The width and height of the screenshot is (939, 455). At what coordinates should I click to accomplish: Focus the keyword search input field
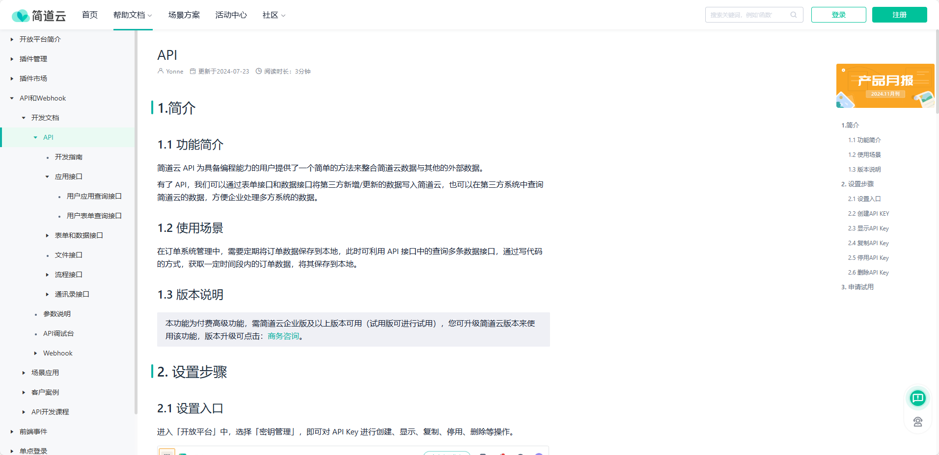click(746, 15)
